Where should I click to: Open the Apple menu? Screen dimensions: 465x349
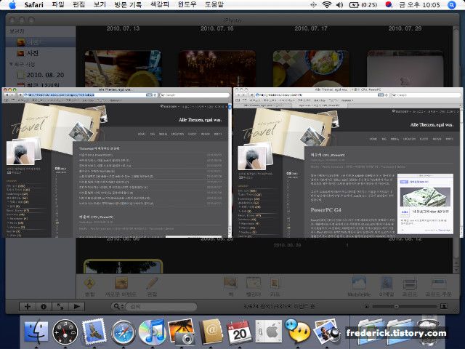click(12, 5)
